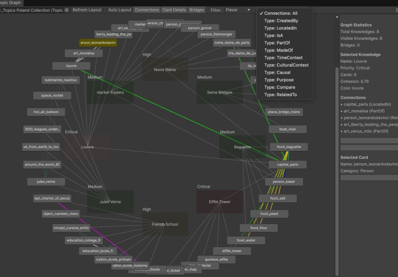
Task: Select the jules_verne card node
Action: tap(46, 182)
